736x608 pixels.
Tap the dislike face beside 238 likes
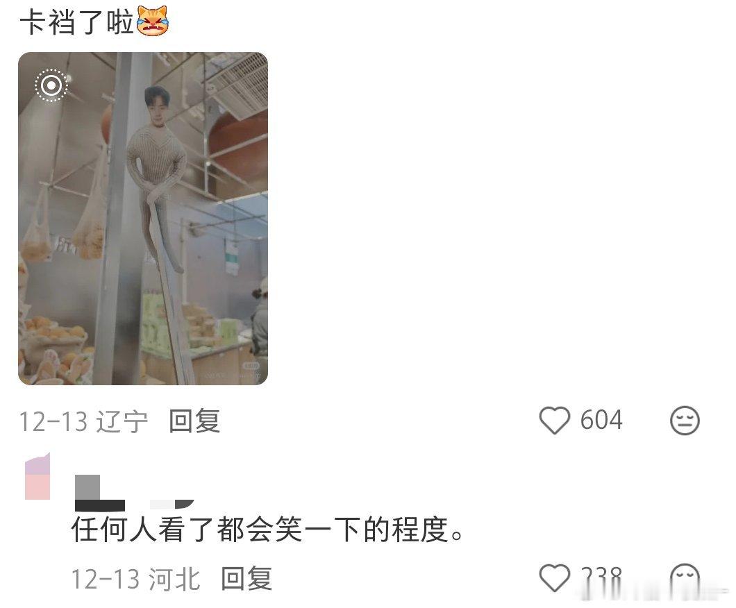point(685,578)
